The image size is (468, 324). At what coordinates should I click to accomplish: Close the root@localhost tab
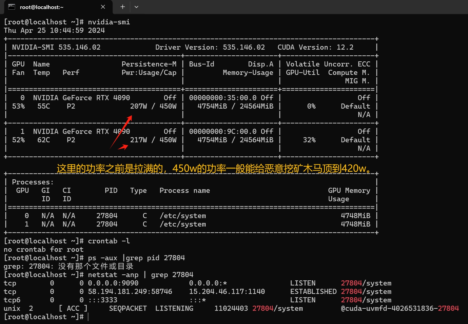[x=103, y=7]
